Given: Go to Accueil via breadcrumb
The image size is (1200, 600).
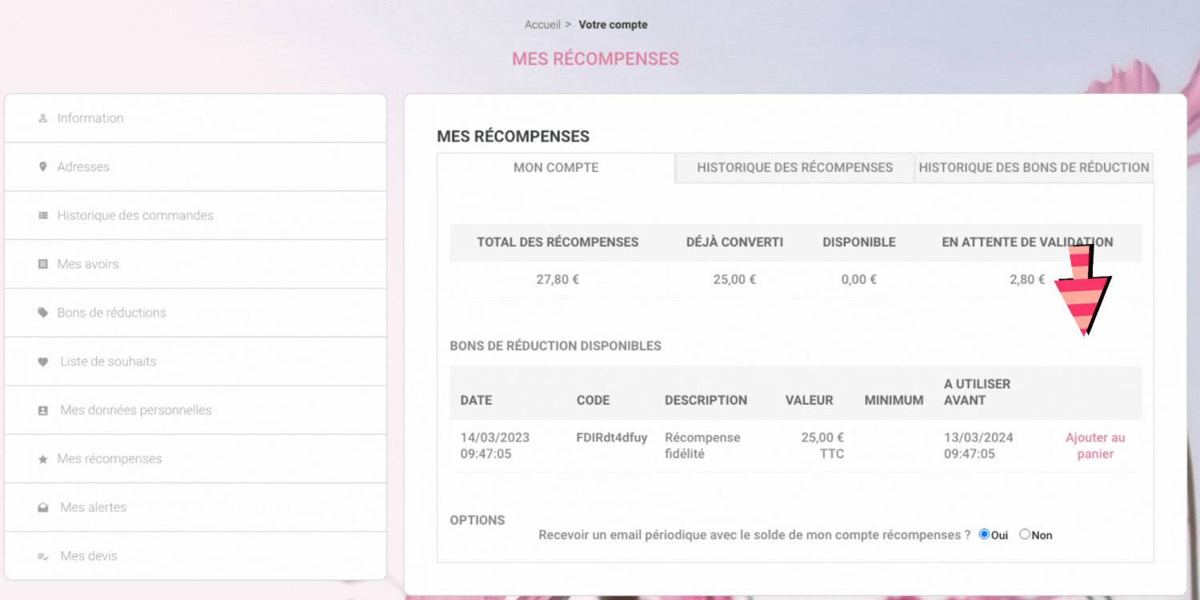Looking at the screenshot, I should click(542, 25).
